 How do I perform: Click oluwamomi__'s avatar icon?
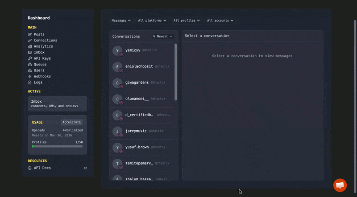click(117, 99)
